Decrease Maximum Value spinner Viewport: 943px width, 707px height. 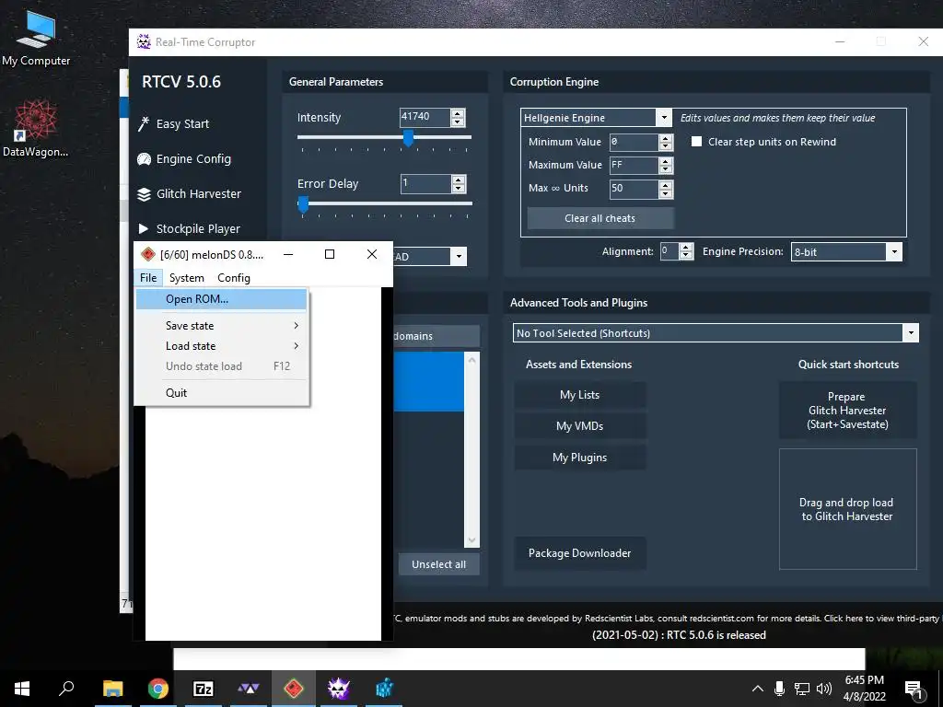(665, 169)
